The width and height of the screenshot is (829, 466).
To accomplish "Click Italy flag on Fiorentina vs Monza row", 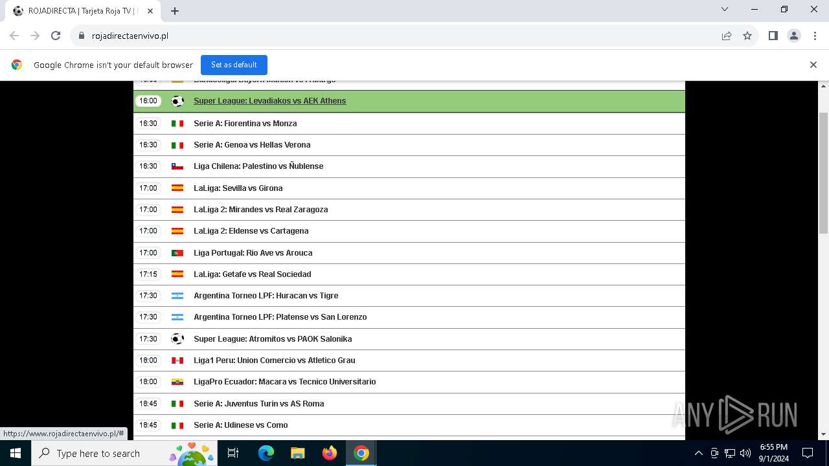I will [177, 124].
